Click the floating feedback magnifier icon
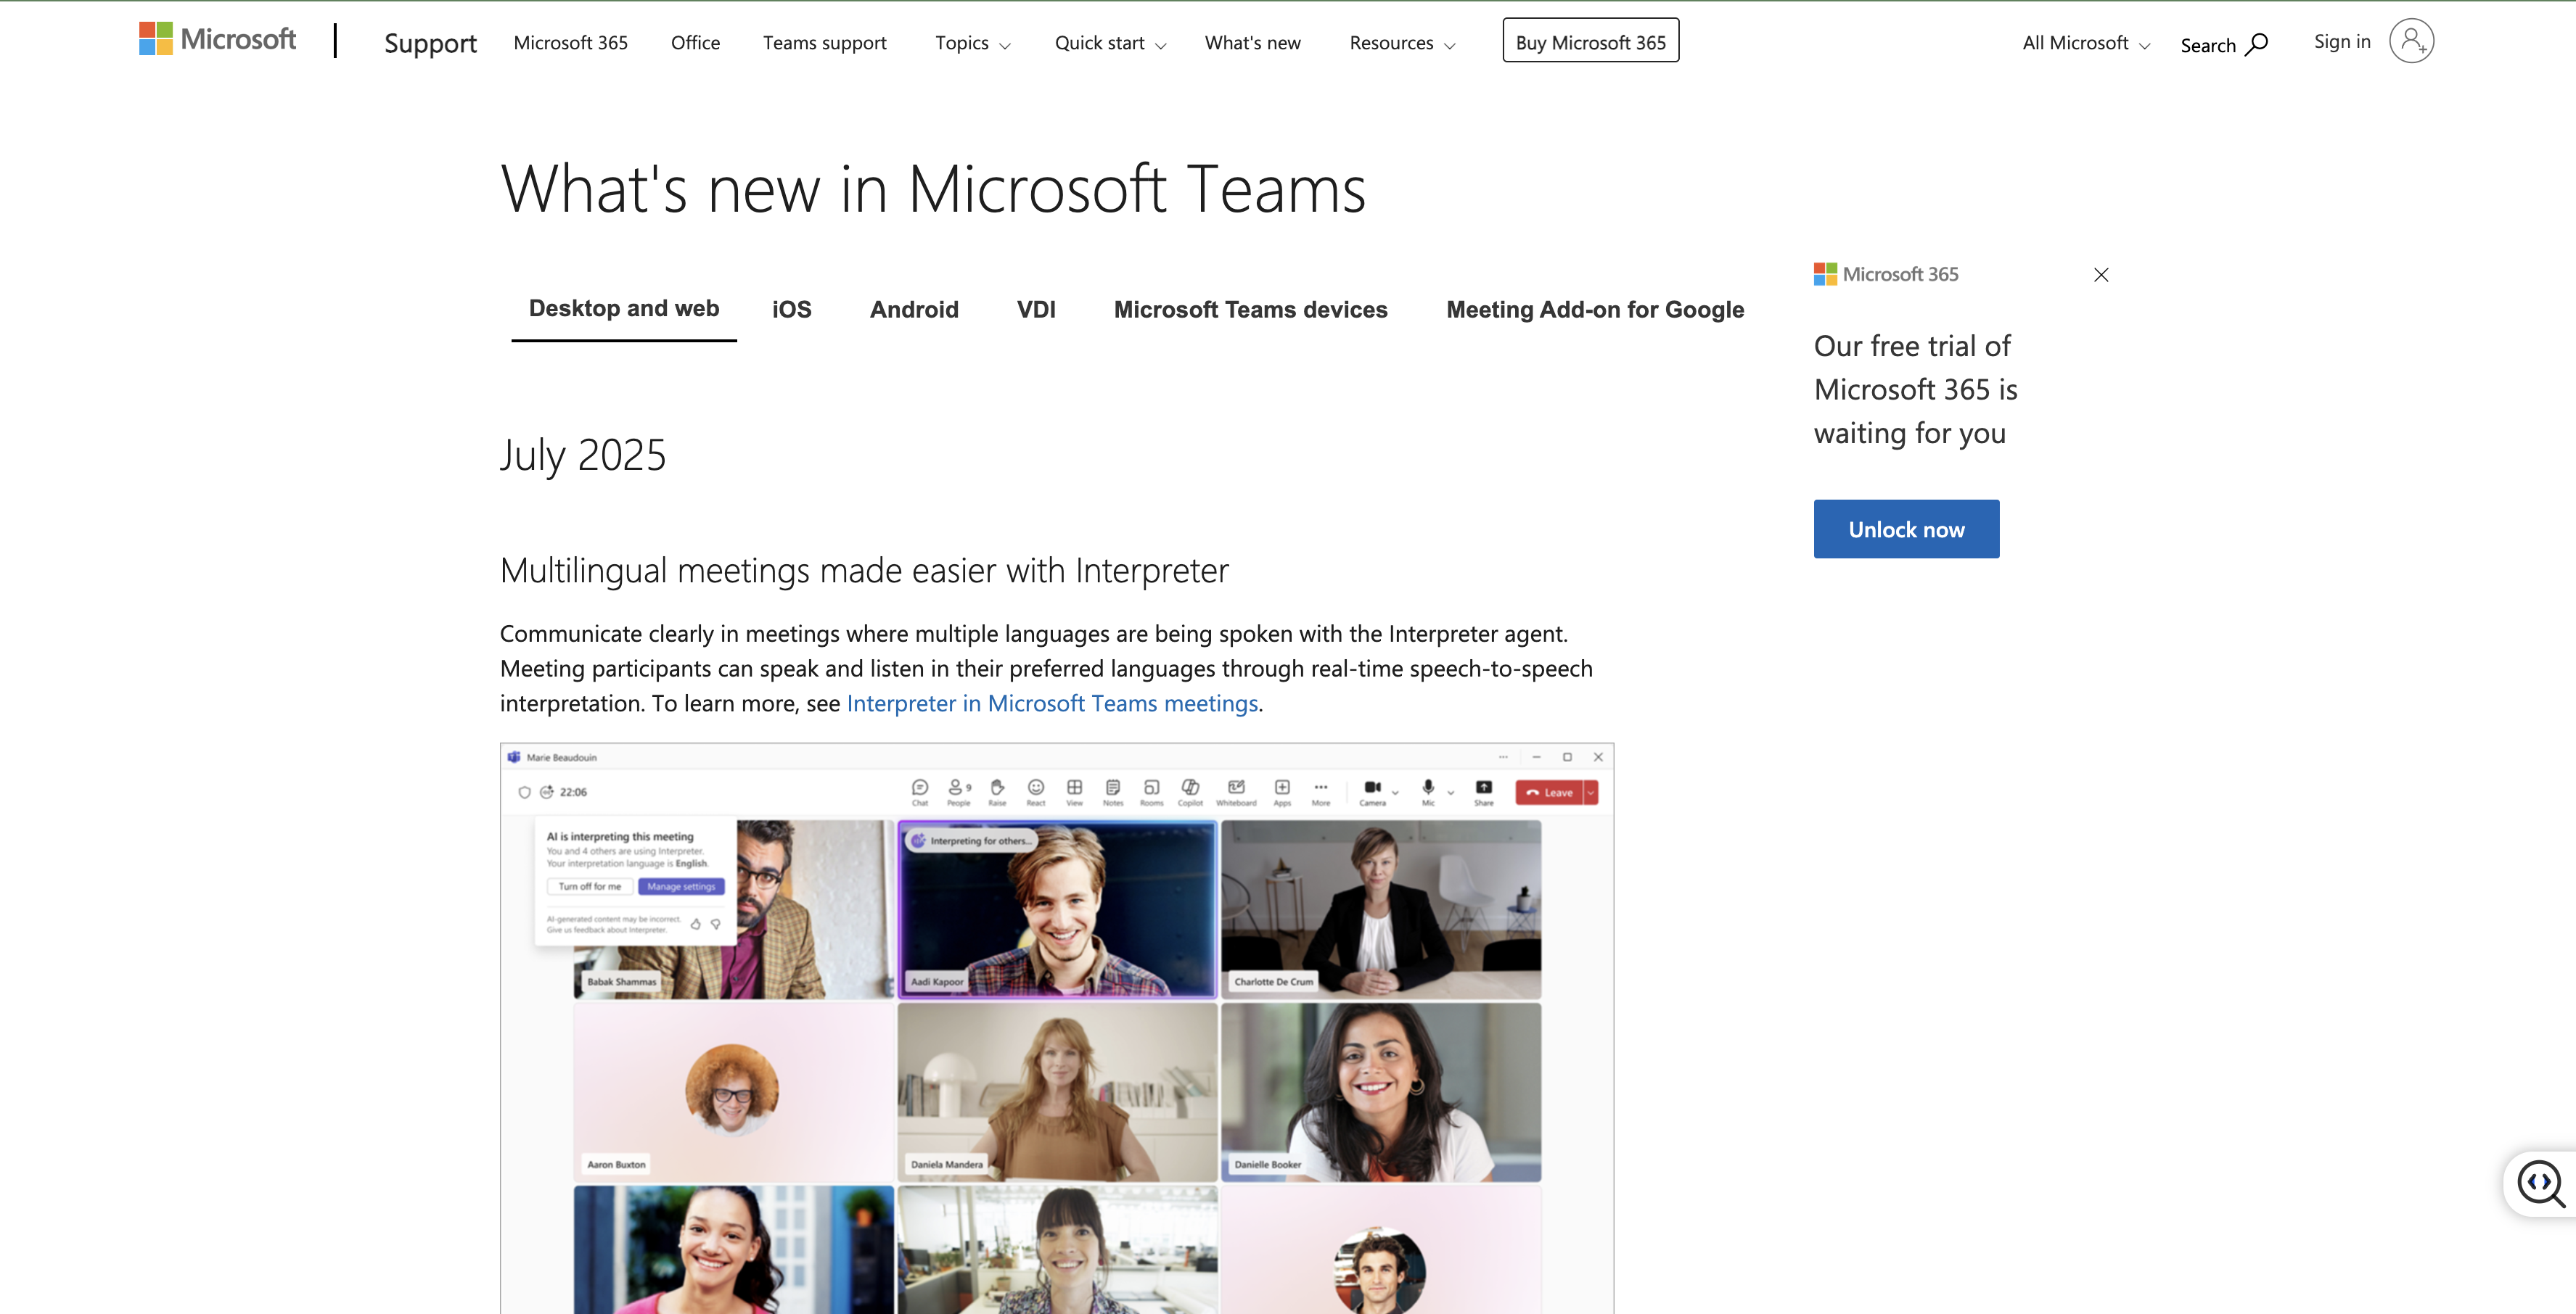2576x1314 pixels. click(x=2540, y=1184)
